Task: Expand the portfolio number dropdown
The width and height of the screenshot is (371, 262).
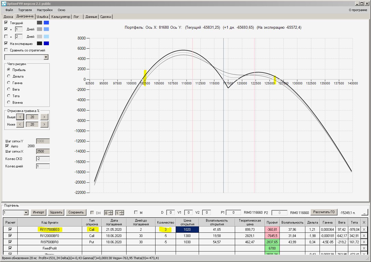Action: click(26, 213)
